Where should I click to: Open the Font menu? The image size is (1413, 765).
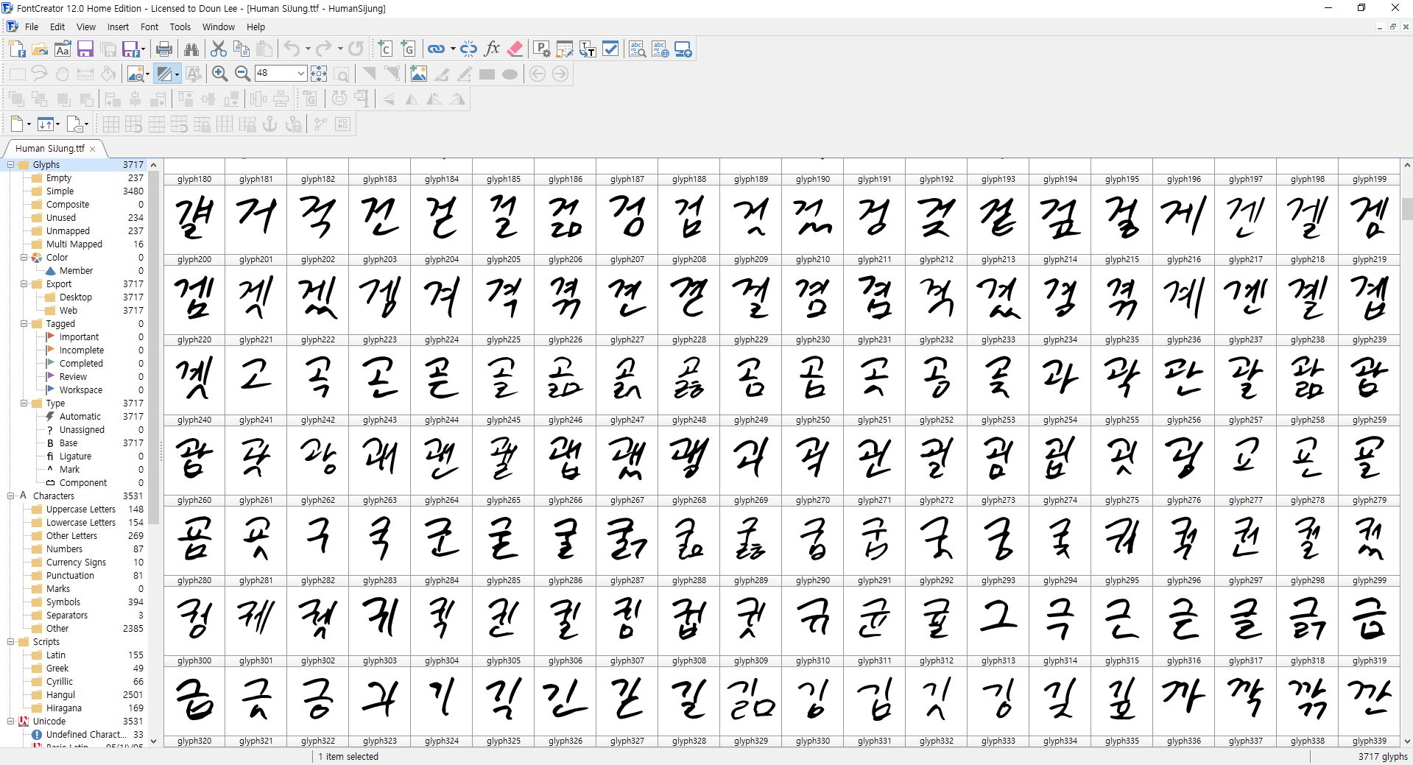pyautogui.click(x=149, y=27)
